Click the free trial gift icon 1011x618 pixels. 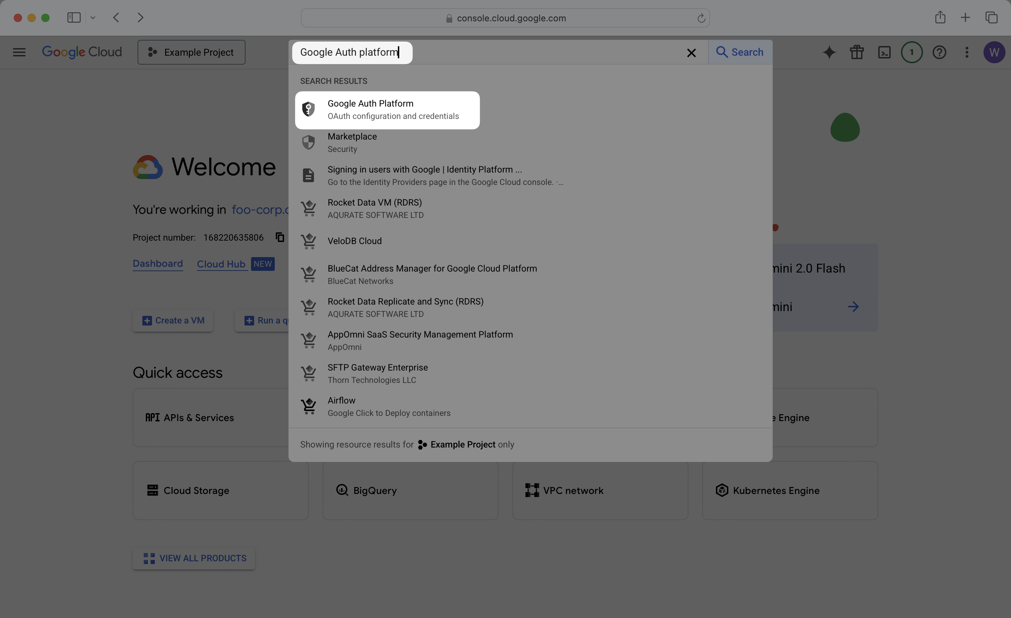coord(857,52)
